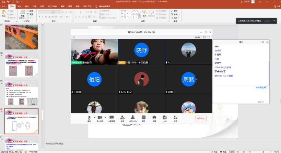Toggle the 备注 notes button in the status bar
This screenshot has width=281, height=153.
[x=214, y=152]
